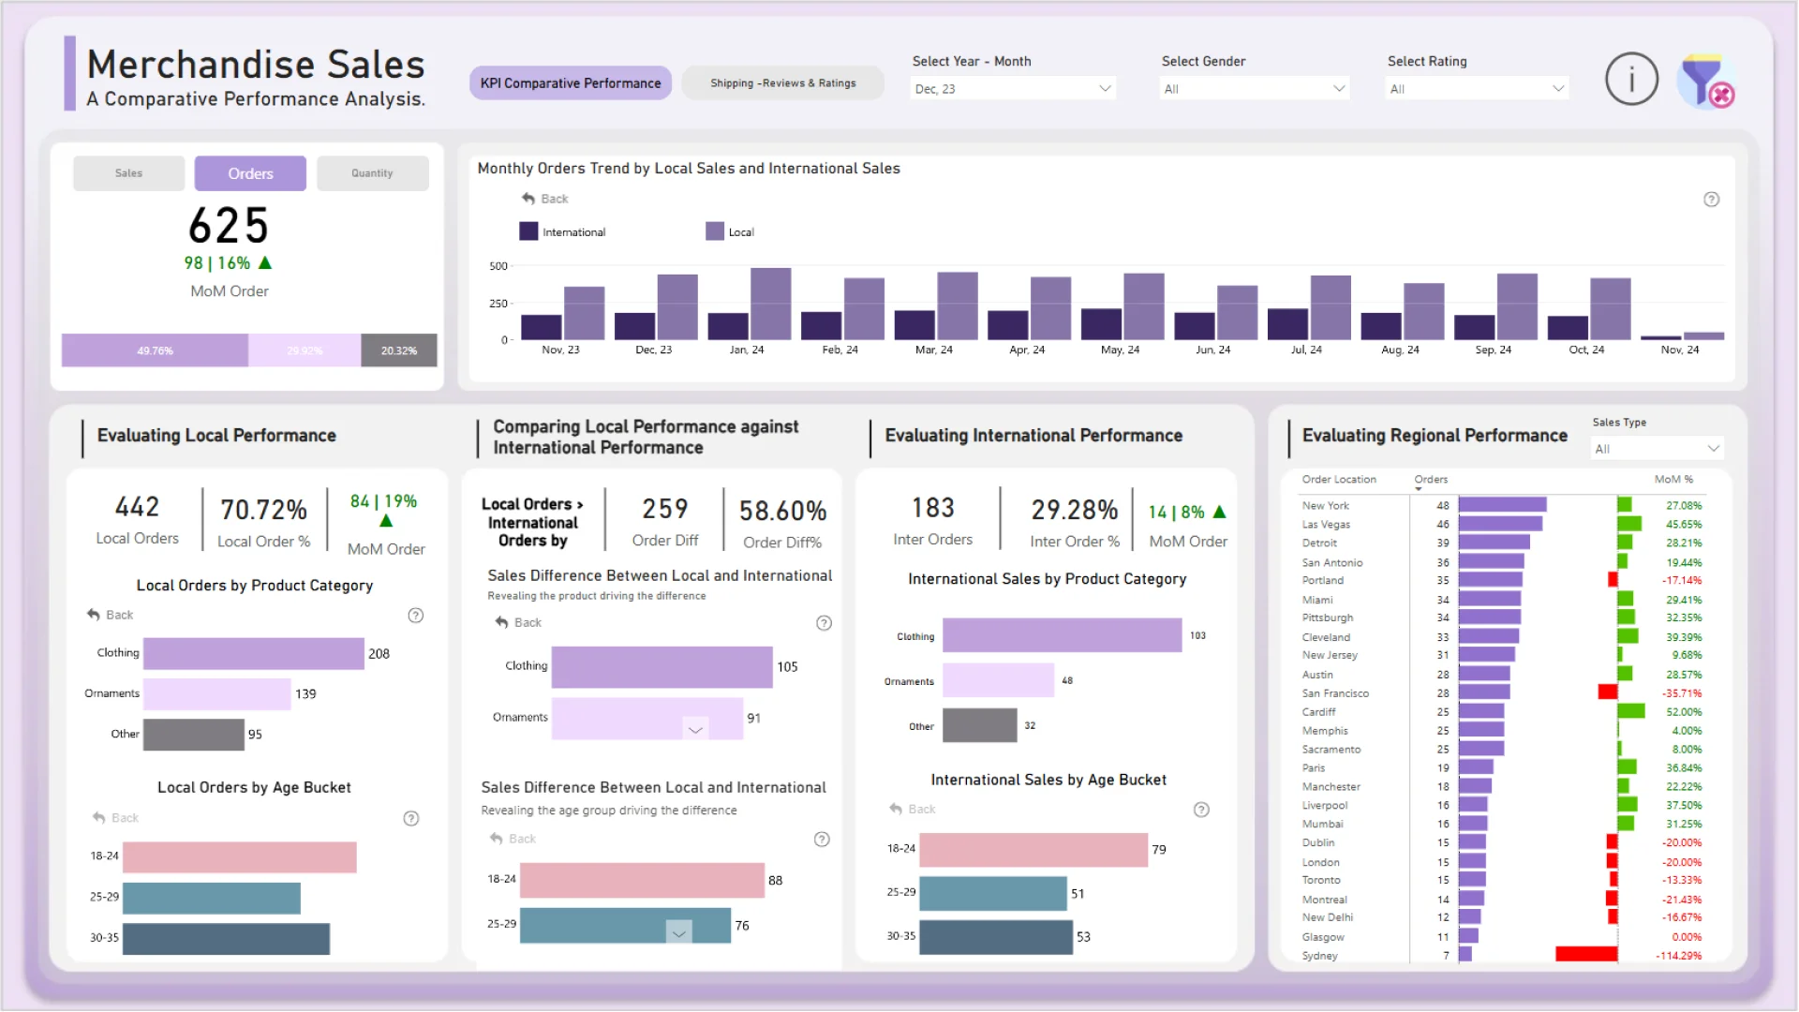Image resolution: width=1799 pixels, height=1012 pixels.
Task: Select 18-24 difference bar valued 88
Action: [x=643, y=880]
